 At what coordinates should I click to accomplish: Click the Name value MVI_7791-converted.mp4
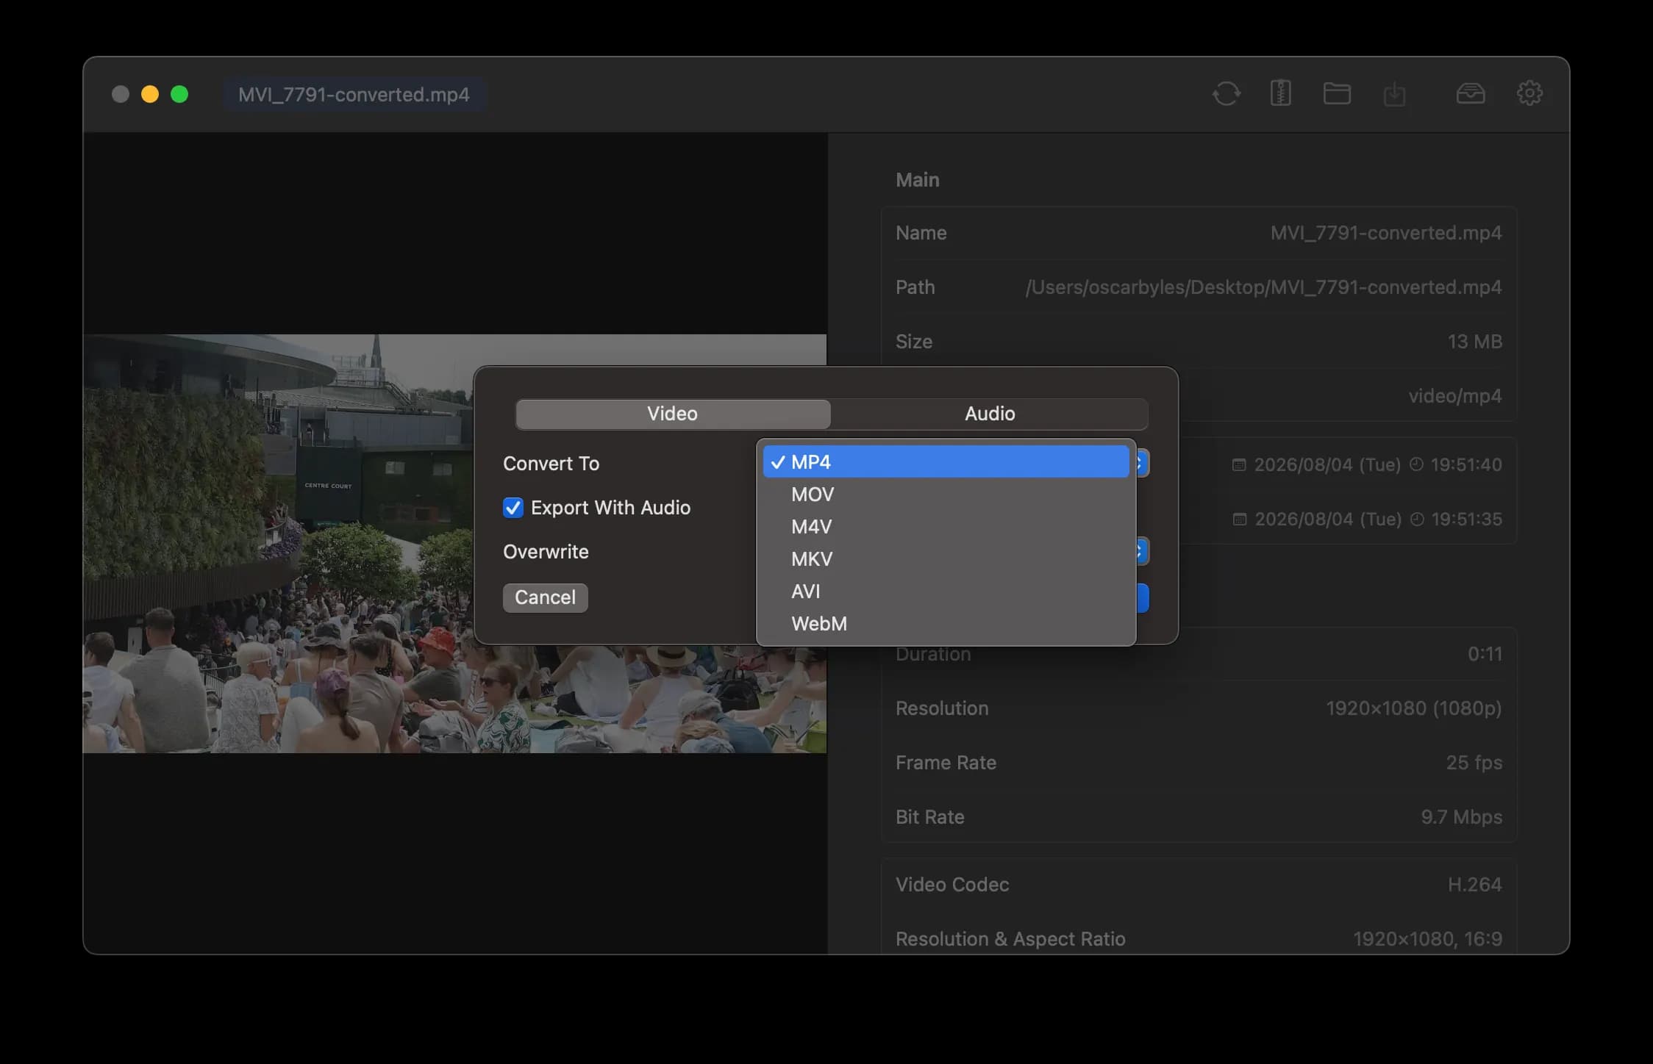(x=1386, y=233)
